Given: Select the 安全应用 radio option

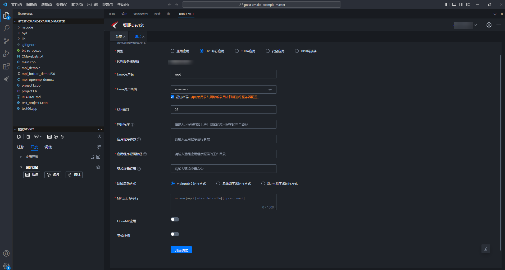Looking at the screenshot, I should [x=268, y=51].
